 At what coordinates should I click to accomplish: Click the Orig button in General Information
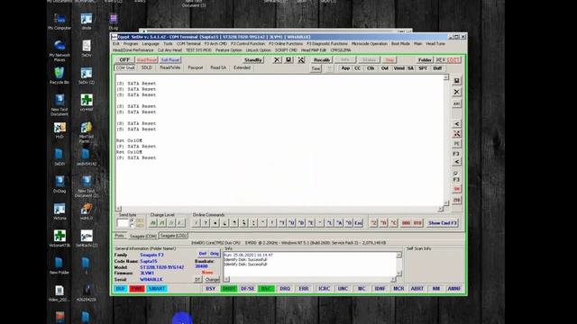(x=215, y=254)
